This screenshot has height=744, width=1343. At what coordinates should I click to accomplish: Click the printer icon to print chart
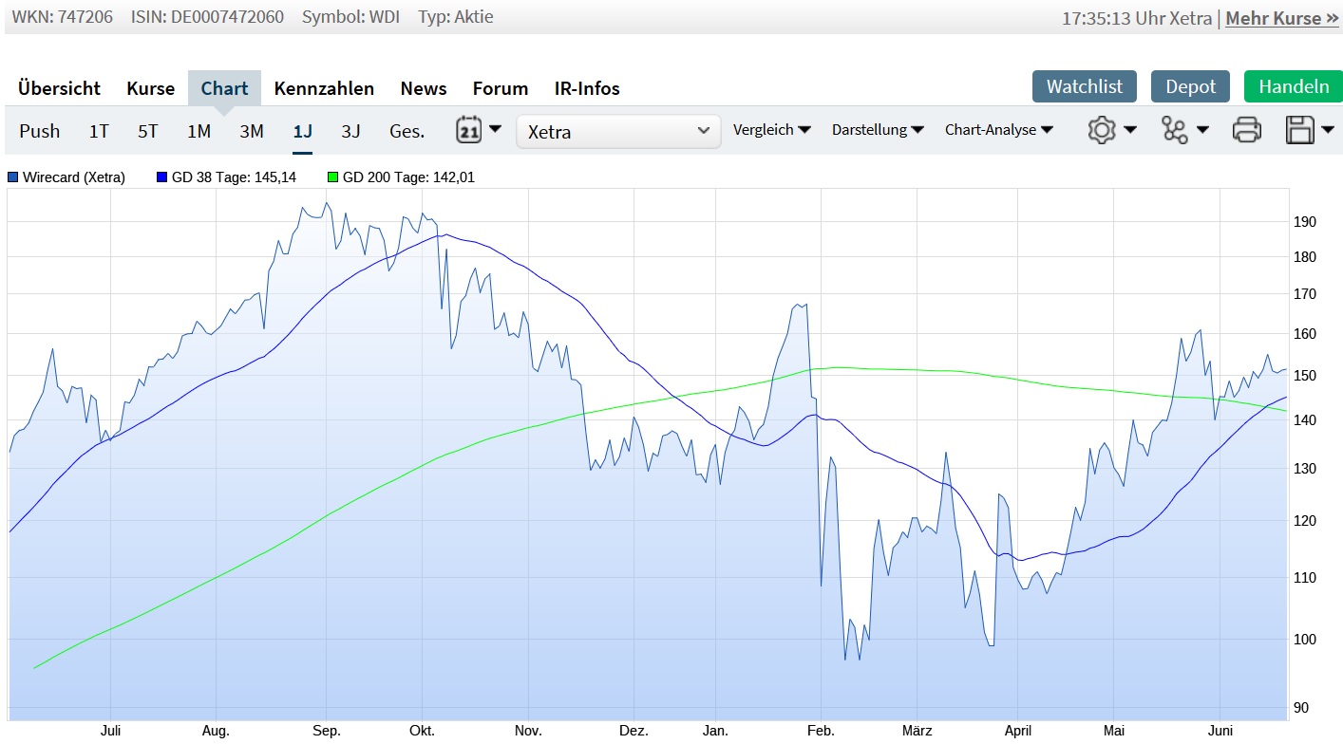[1247, 130]
